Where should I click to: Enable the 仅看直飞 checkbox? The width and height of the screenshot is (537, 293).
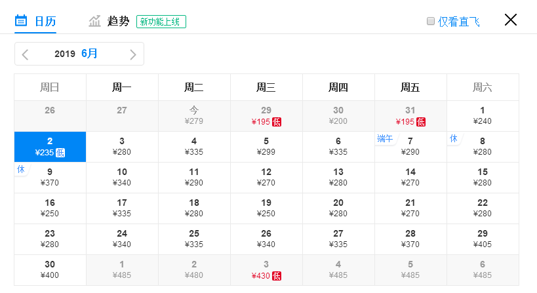(x=431, y=21)
